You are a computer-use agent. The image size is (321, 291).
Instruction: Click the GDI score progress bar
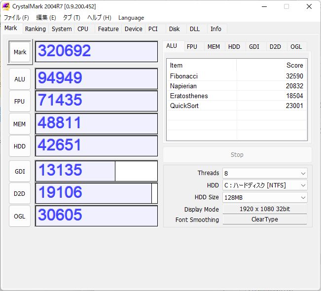[97, 171]
